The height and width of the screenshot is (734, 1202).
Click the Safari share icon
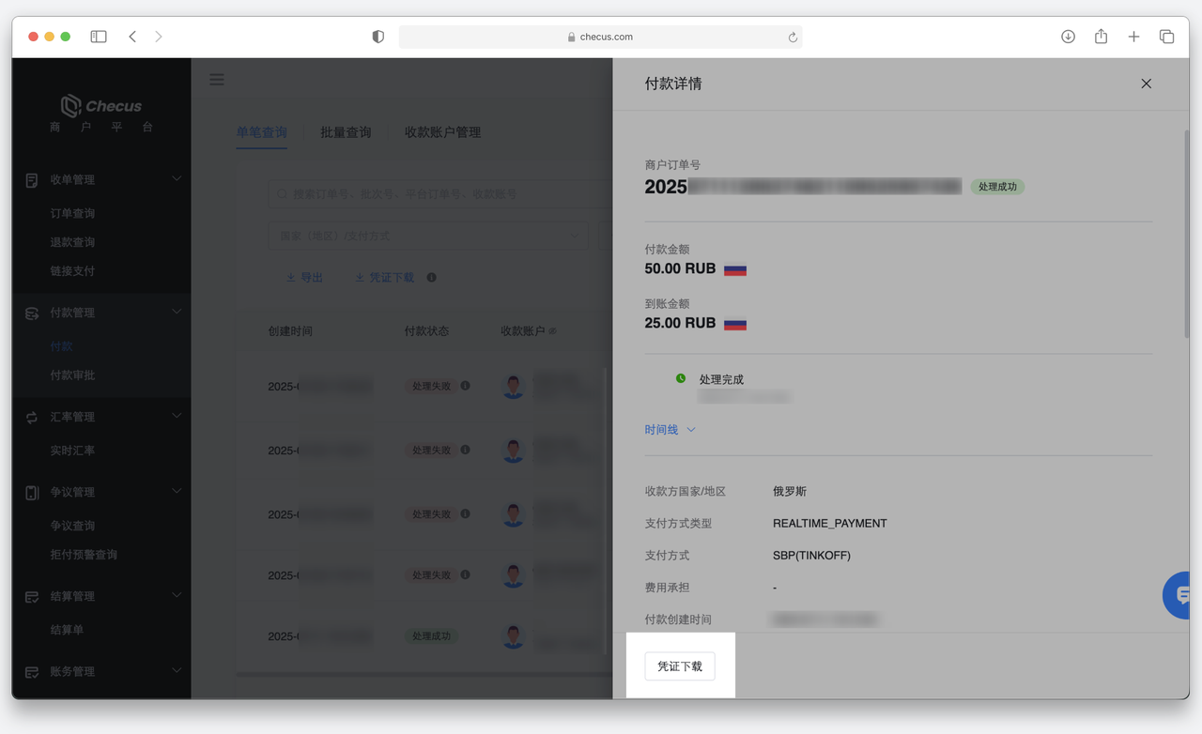[x=1101, y=37]
